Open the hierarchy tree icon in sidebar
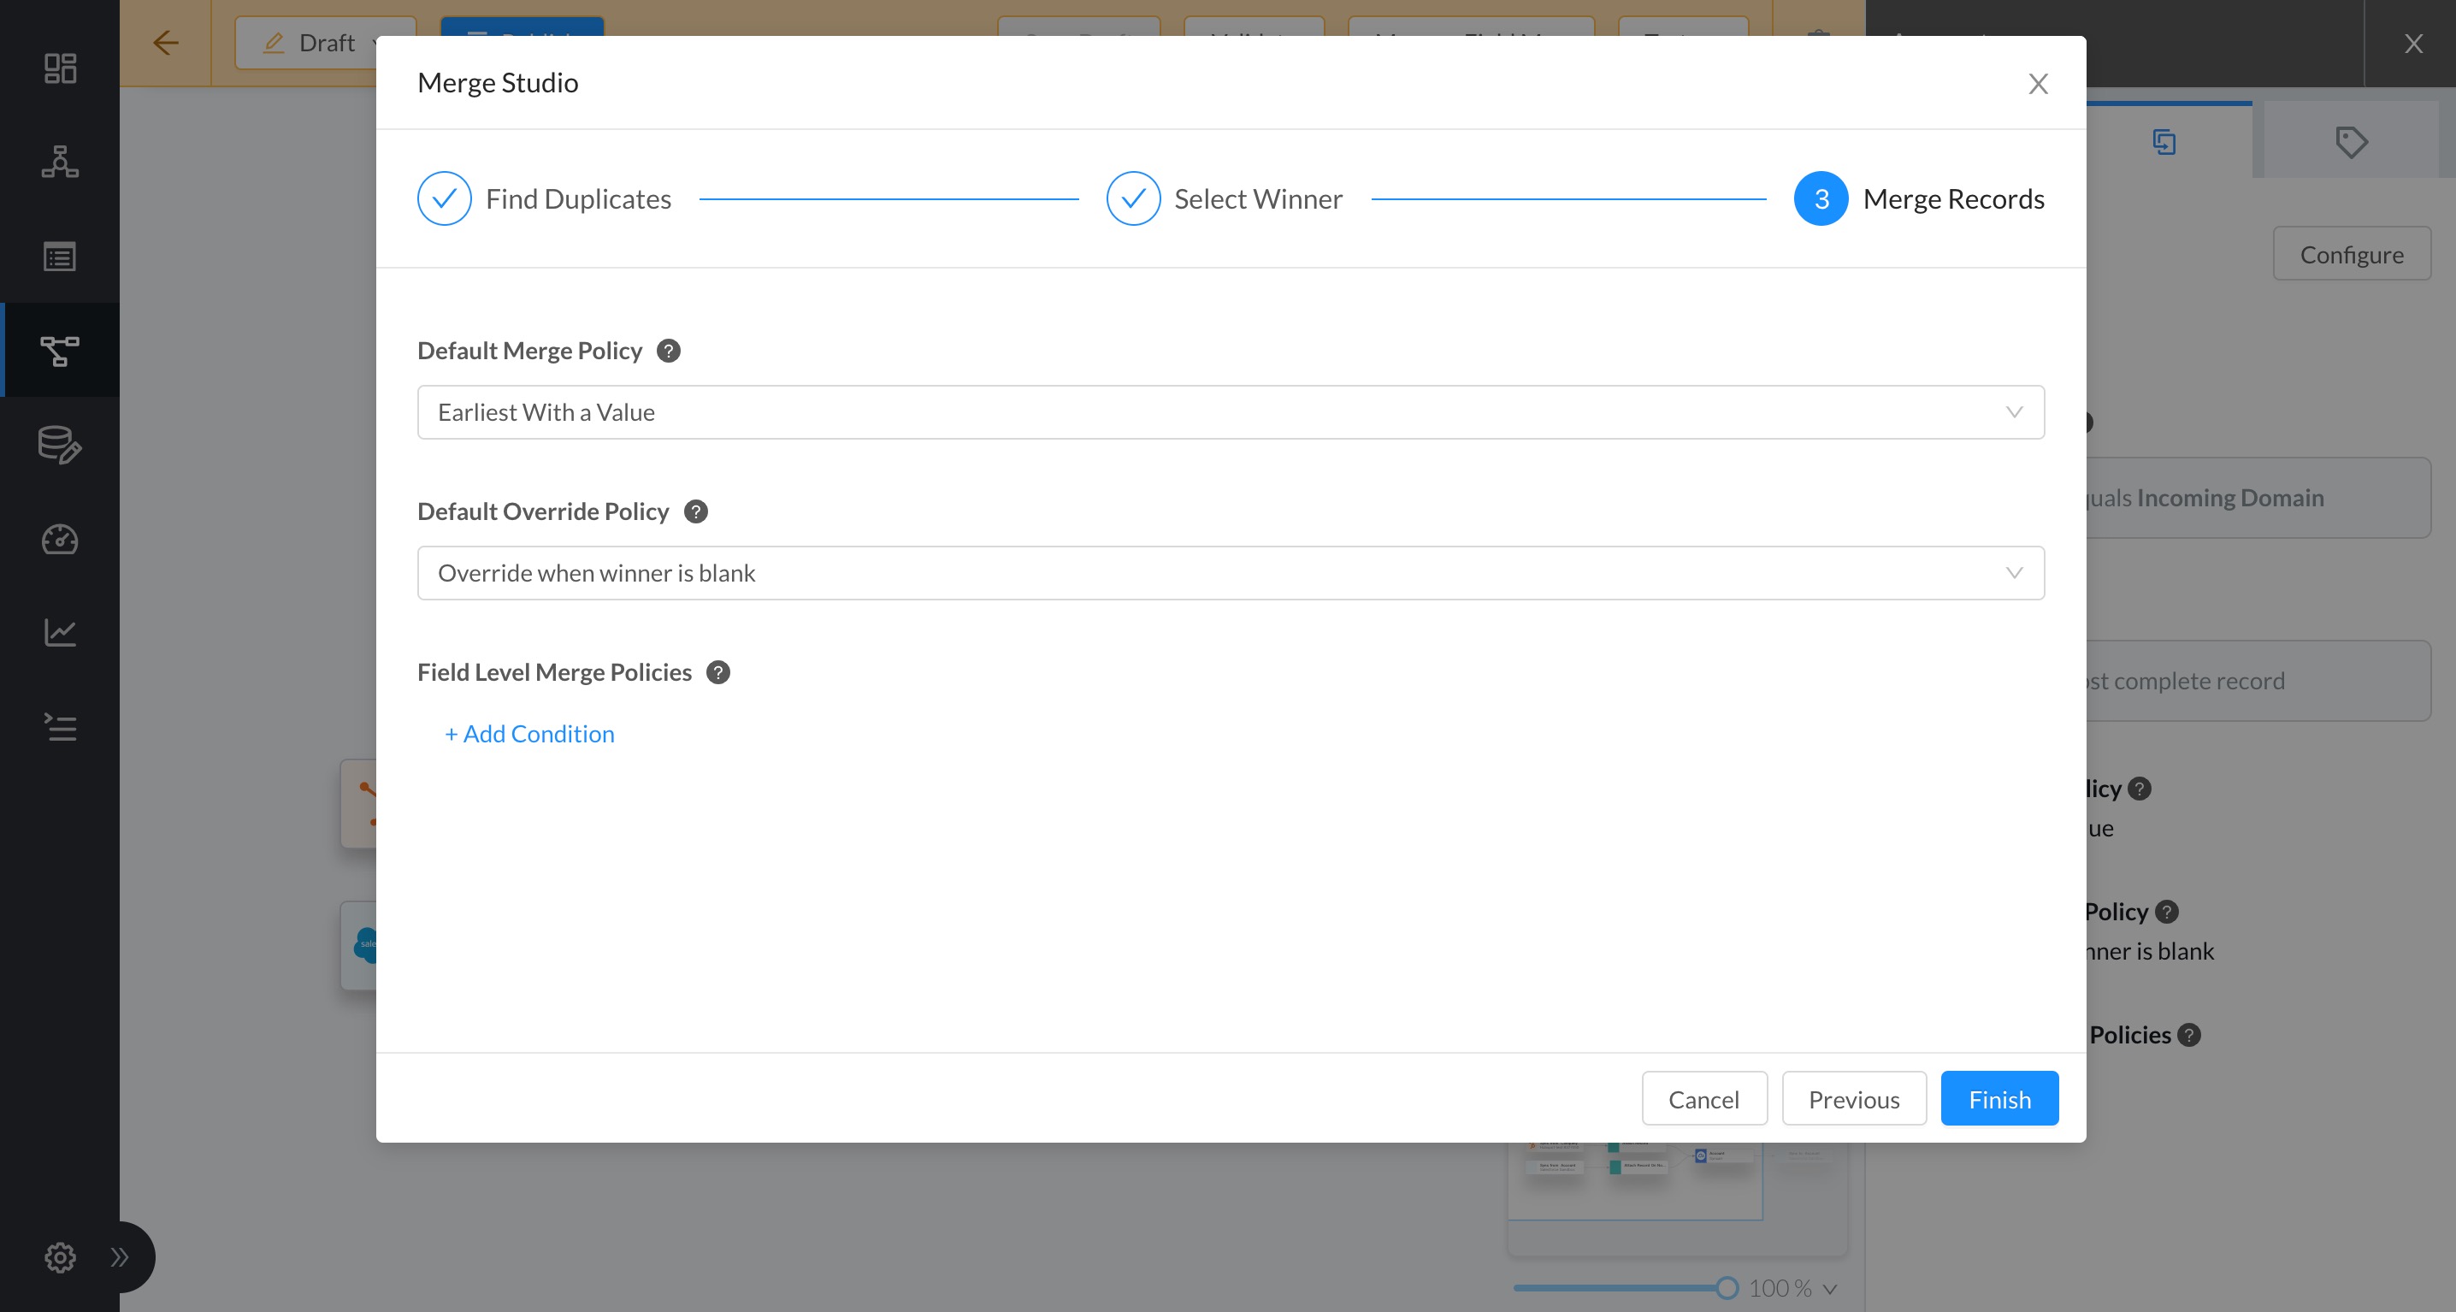The image size is (2456, 1312). [x=60, y=163]
